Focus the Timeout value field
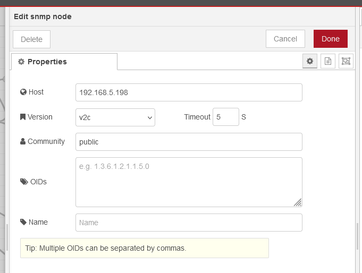The height and width of the screenshot is (273, 362). pos(226,117)
